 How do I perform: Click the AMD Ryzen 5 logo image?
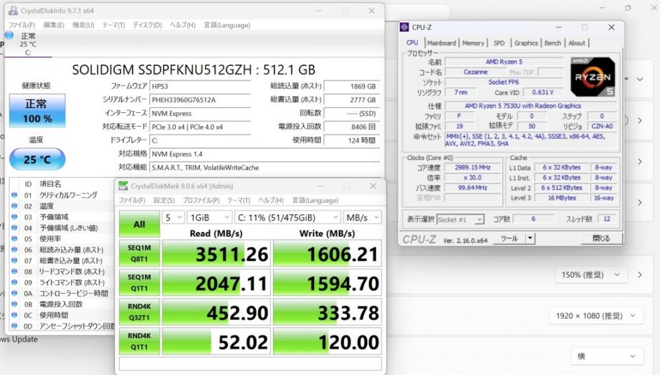tap(593, 77)
